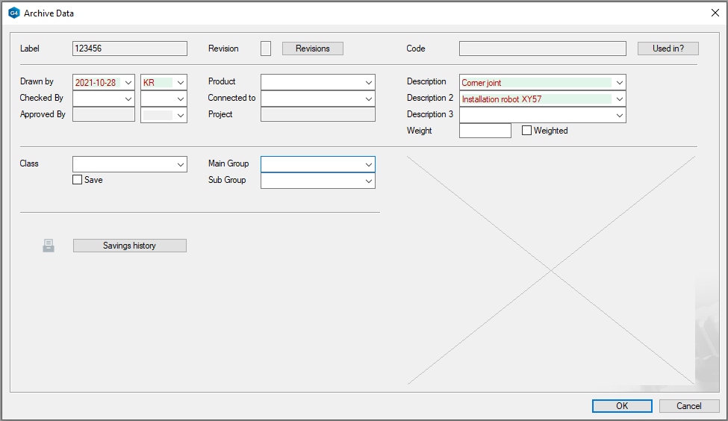Image resolution: width=728 pixels, height=421 pixels.
Task: Enable the Weighted checkbox
Action: [526, 131]
